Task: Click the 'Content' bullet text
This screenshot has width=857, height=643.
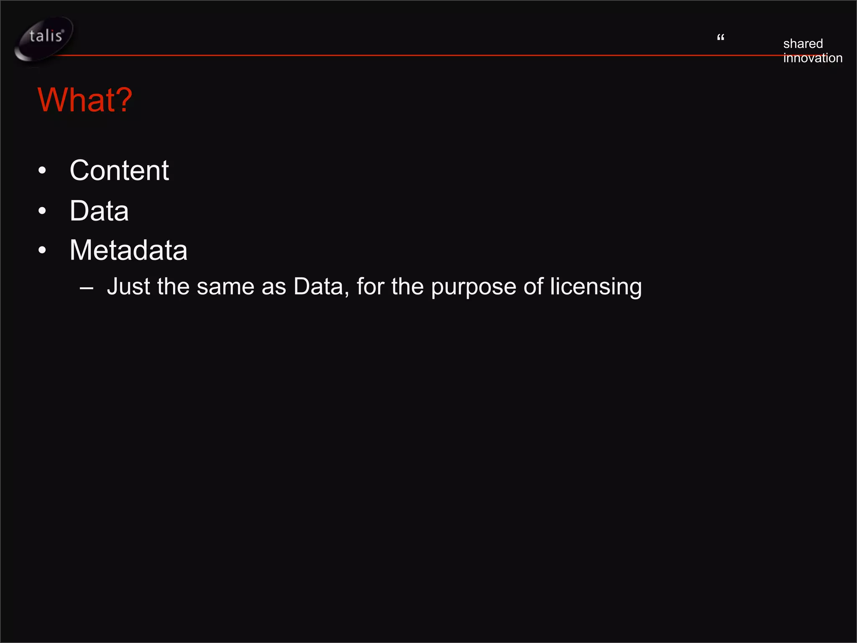Action: pos(119,170)
